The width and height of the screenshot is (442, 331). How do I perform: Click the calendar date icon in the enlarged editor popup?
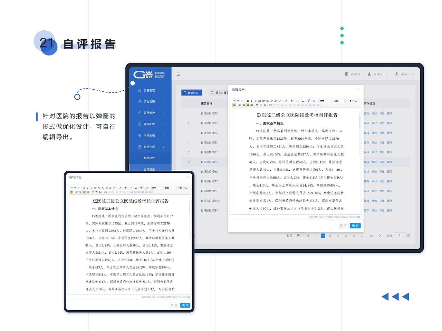coord(93,192)
